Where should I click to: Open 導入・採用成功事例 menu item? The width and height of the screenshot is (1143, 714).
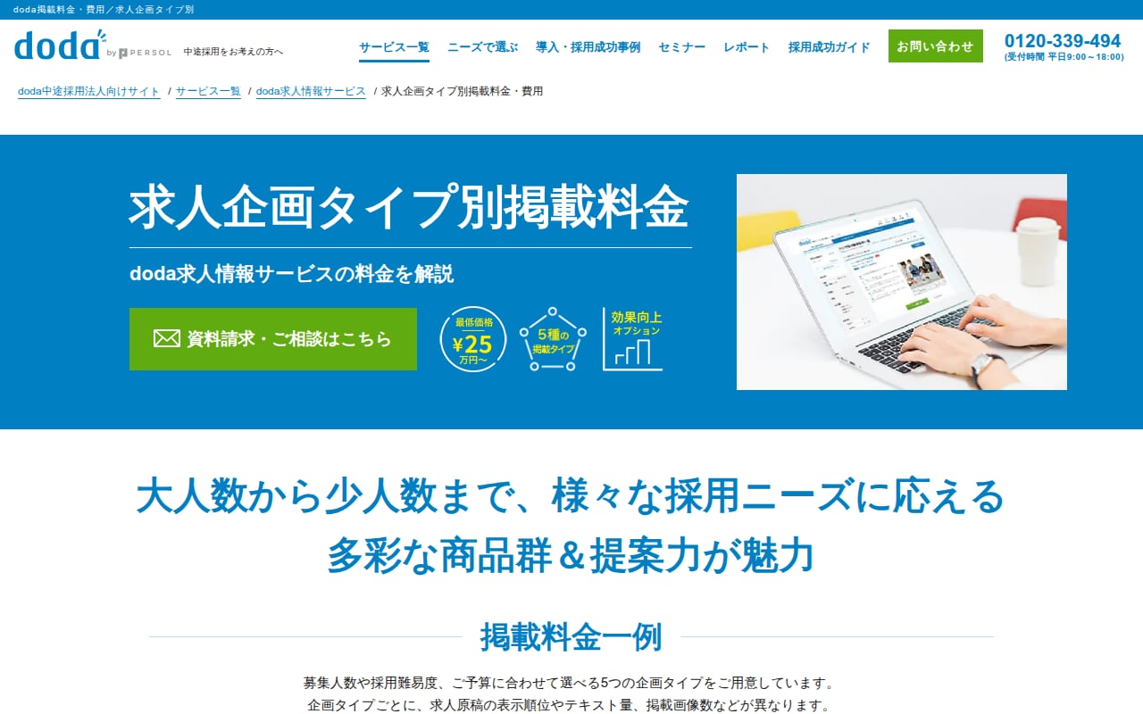(588, 47)
